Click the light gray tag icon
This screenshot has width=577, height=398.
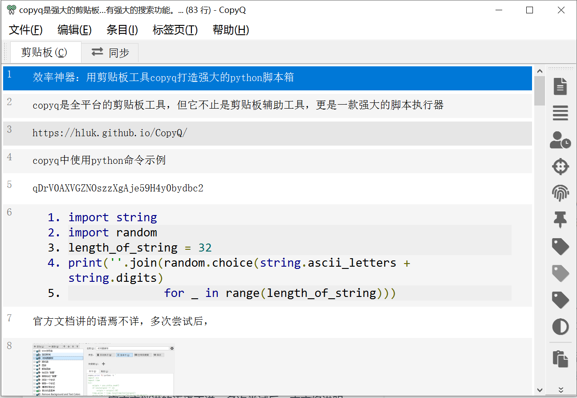pos(560,273)
